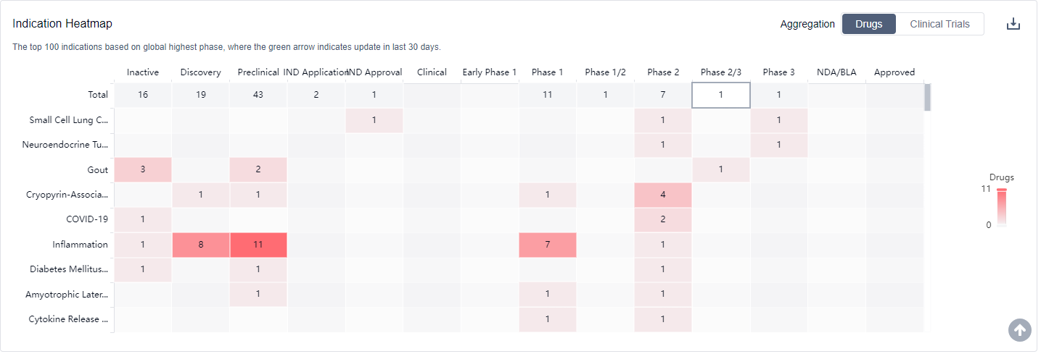Click the scroll-to-top arrow button
Image resolution: width=1041 pixels, height=354 pixels.
click(x=1019, y=330)
